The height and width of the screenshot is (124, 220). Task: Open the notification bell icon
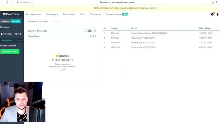pos(218,14)
